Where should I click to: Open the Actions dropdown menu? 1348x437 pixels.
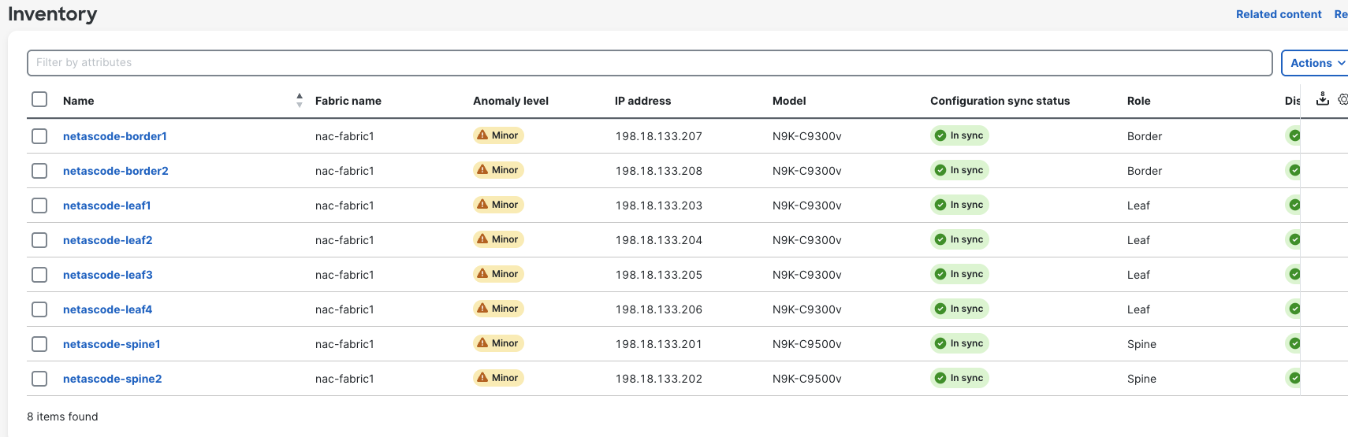(x=1316, y=63)
